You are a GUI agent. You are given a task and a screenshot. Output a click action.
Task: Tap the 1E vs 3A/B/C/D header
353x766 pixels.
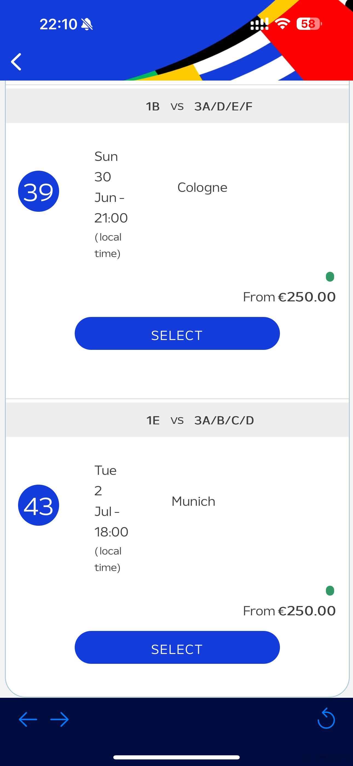tap(177, 420)
